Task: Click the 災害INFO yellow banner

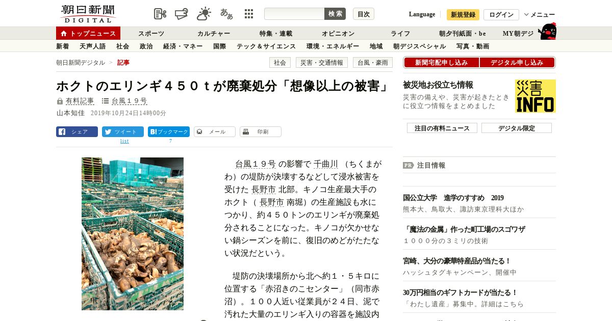Action: (535, 96)
